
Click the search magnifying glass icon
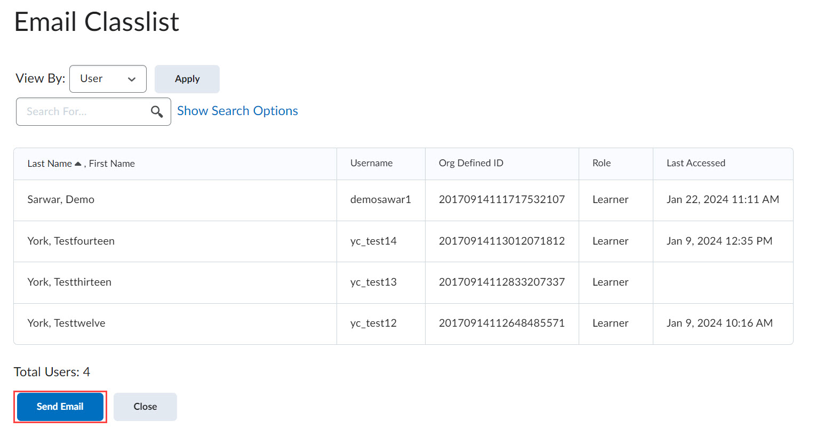[157, 111]
